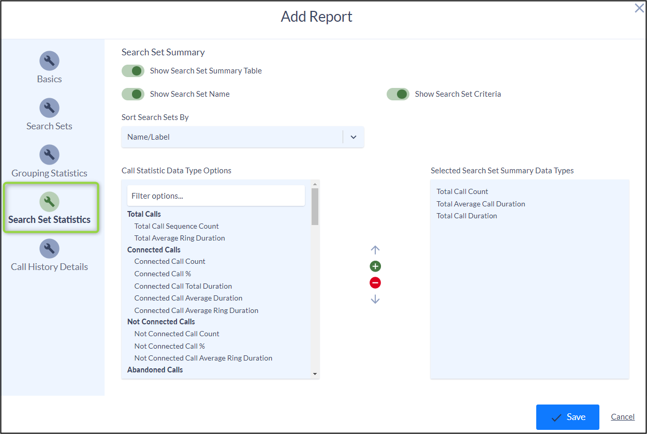Save the report configuration

coord(567,417)
